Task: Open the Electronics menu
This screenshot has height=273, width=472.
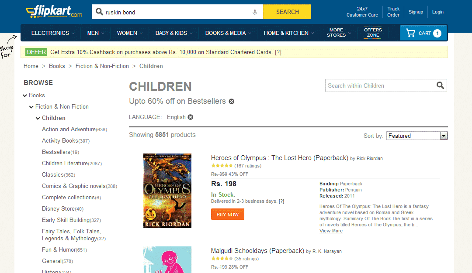Action: pos(53,33)
